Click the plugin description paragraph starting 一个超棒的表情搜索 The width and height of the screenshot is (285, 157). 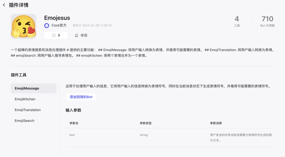click(143, 53)
